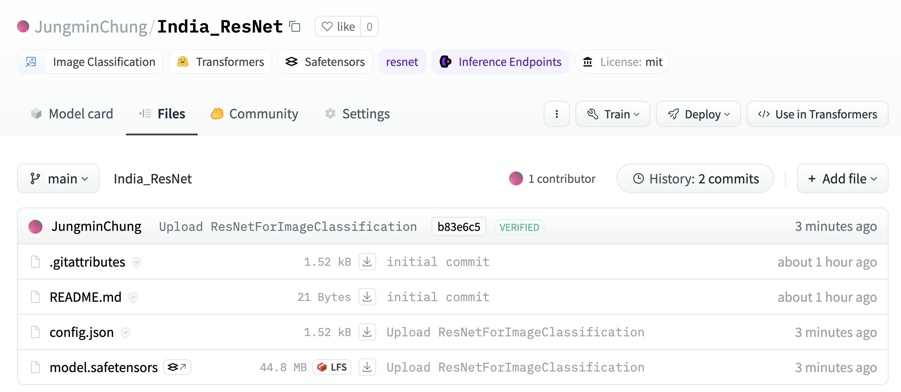Screen dimensions: 901x392
Task: Click the Image Classification task icon
Action: coord(31,62)
